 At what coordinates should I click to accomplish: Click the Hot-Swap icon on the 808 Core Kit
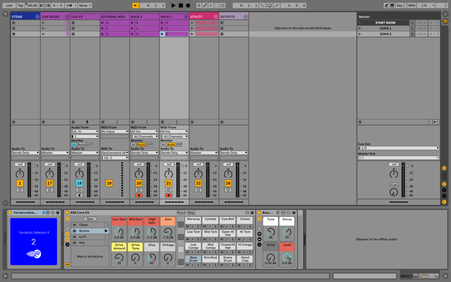[x=247, y=212]
